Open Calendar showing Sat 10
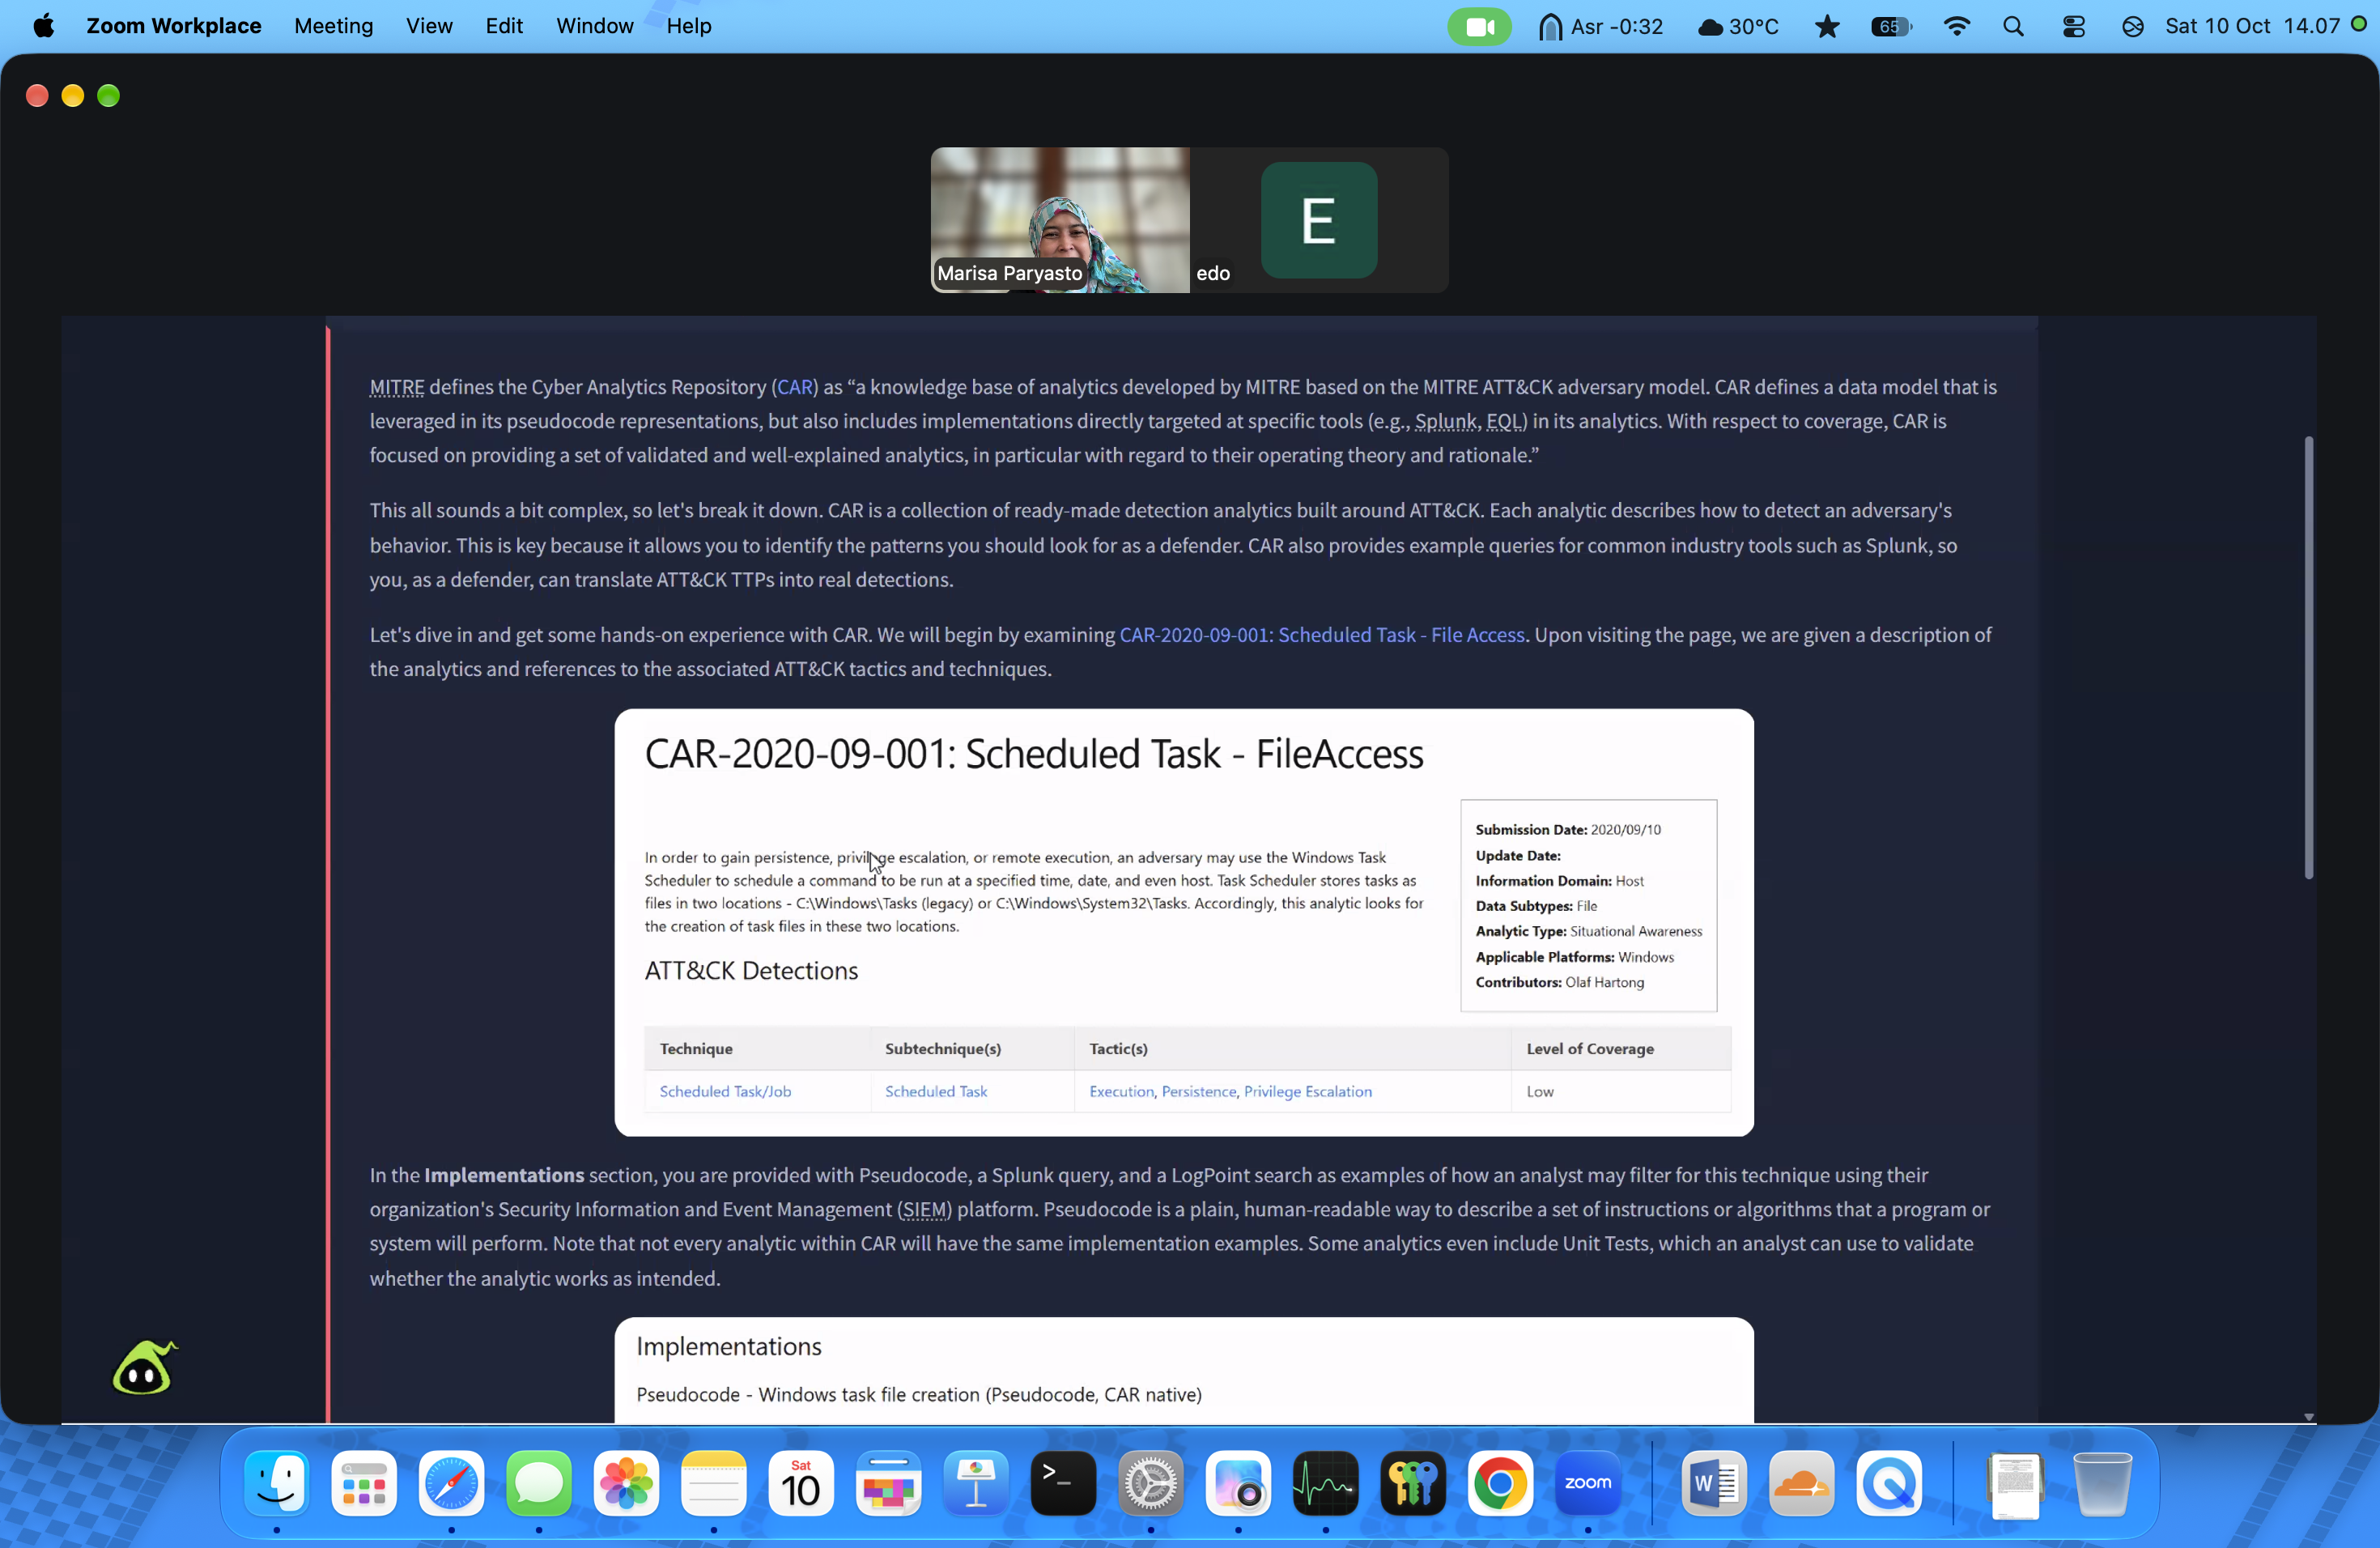Viewport: 2380px width, 1548px height. click(x=801, y=1482)
